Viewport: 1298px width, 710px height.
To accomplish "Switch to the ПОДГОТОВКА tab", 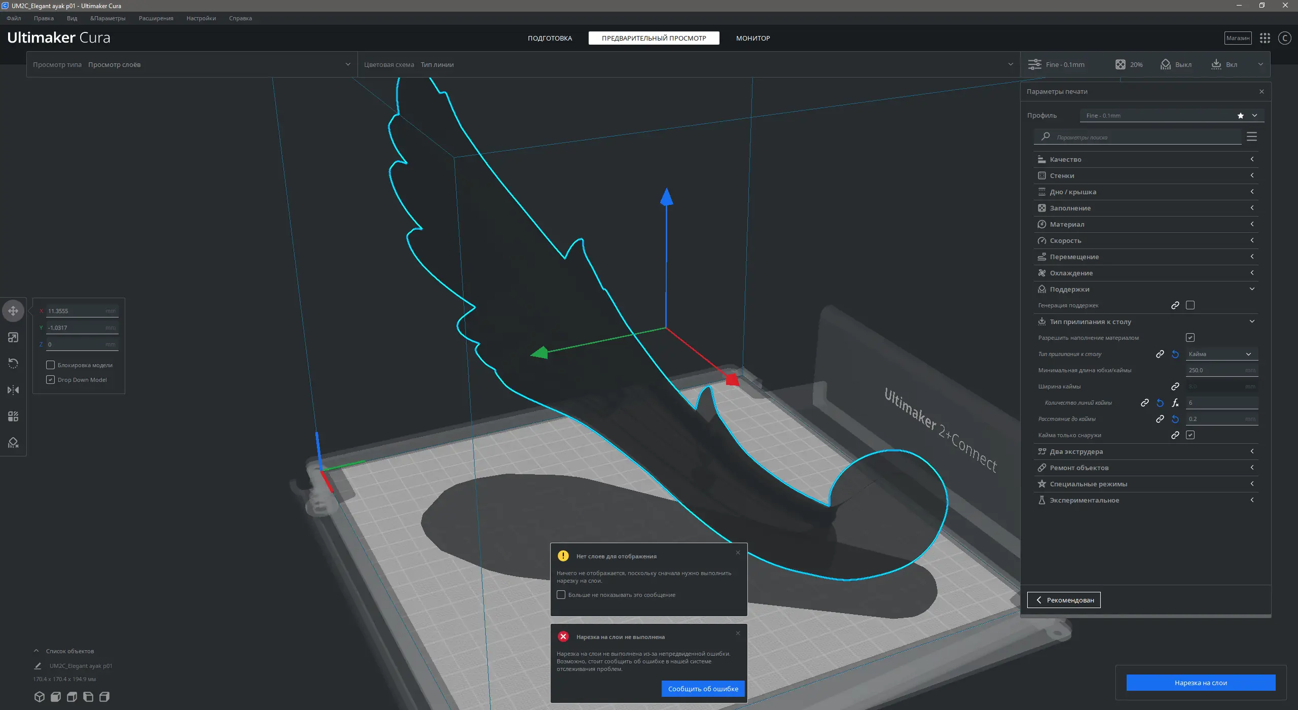I will (550, 38).
